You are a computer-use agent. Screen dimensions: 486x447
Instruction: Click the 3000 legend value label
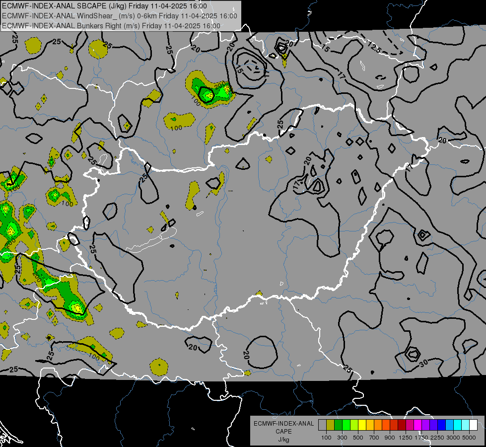coord(453,438)
